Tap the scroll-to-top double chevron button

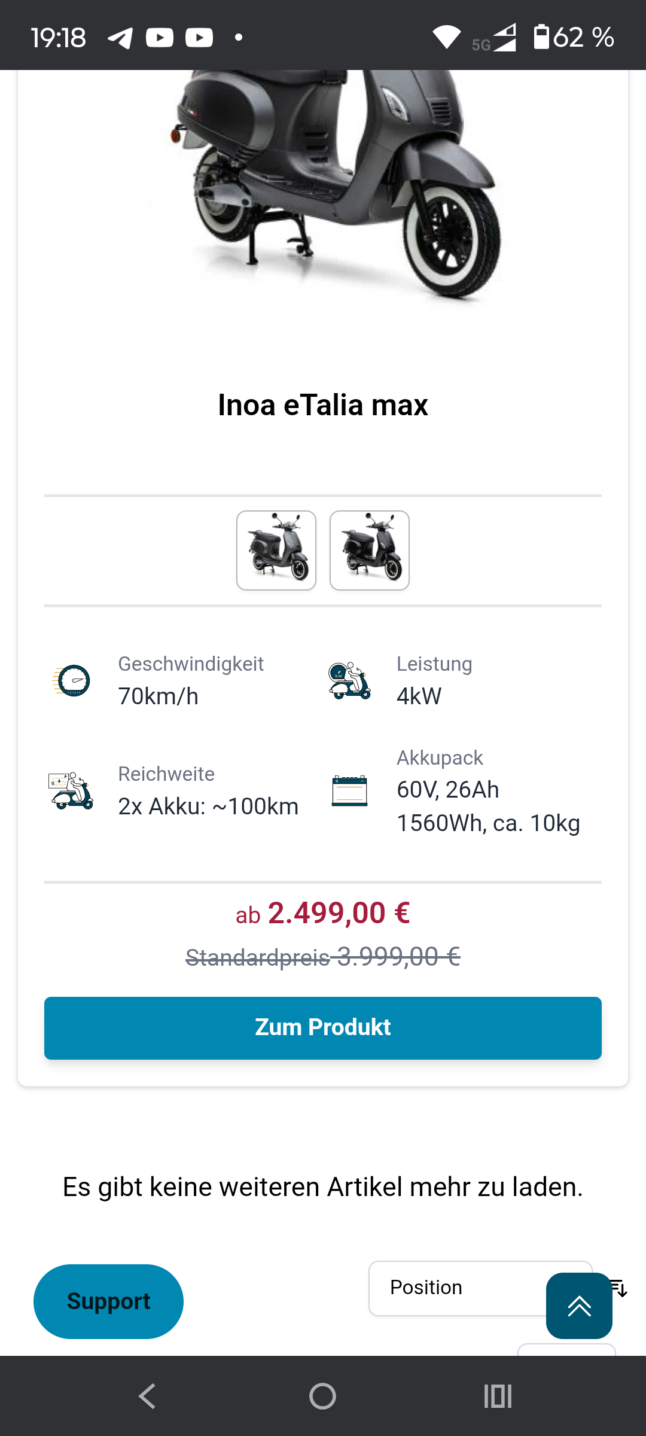coord(578,1306)
